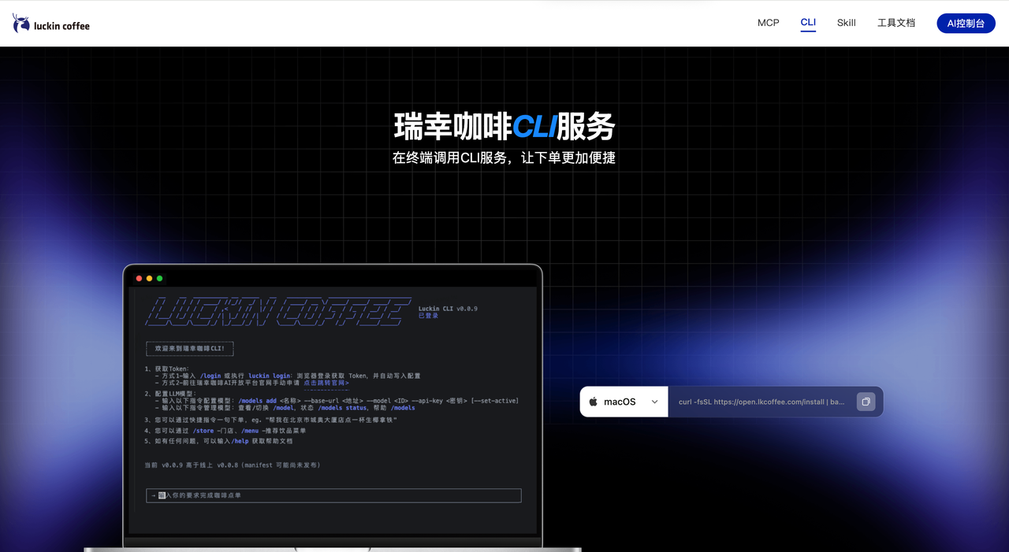Screen dimensions: 1009x552
Task: Click the AI控制台 button
Action: [966, 23]
